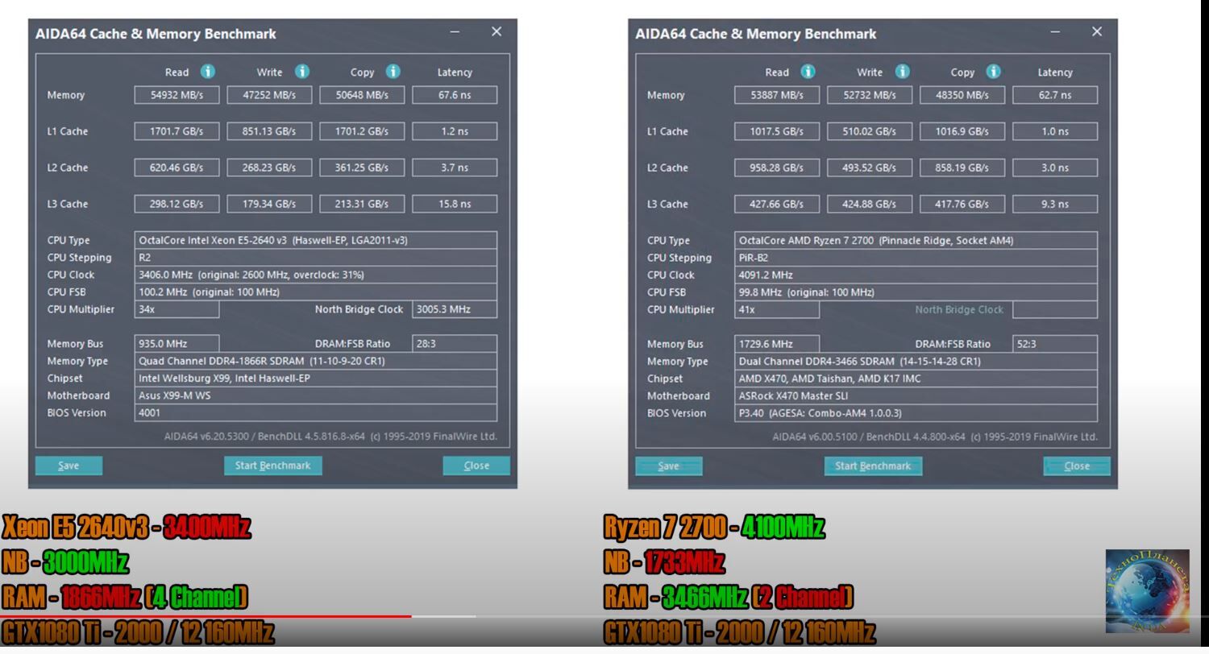
Task: Click AMD Ryzen 7 2700 CPU Type field
Action: pos(916,240)
